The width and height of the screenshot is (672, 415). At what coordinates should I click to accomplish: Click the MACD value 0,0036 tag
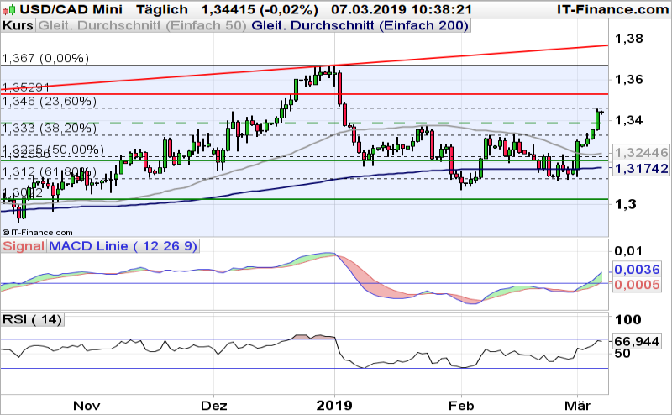click(638, 269)
